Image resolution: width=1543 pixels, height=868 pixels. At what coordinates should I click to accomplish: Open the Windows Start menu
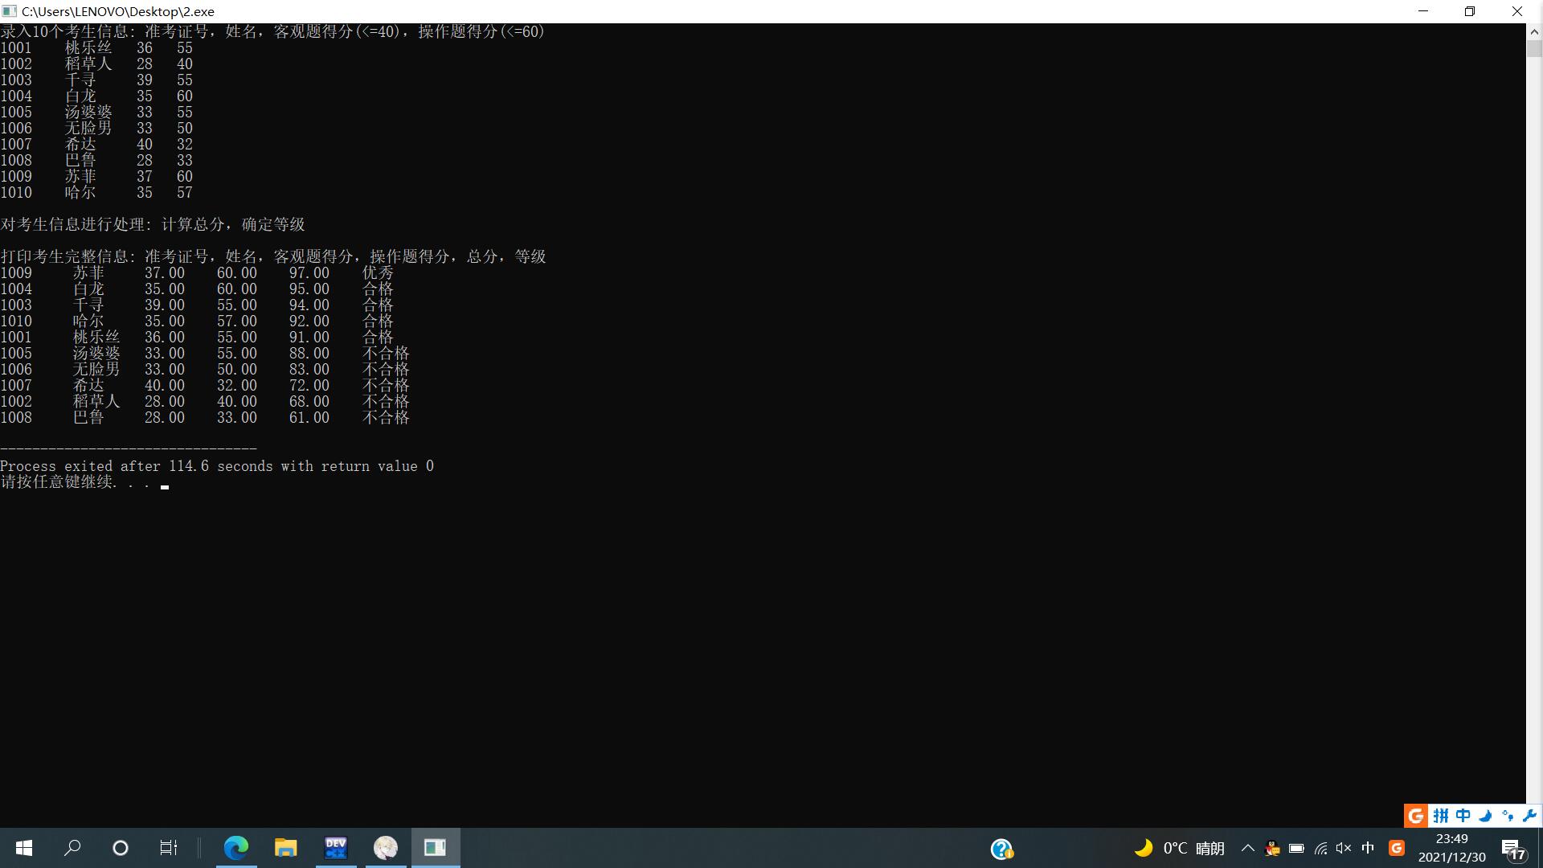pyautogui.click(x=24, y=847)
